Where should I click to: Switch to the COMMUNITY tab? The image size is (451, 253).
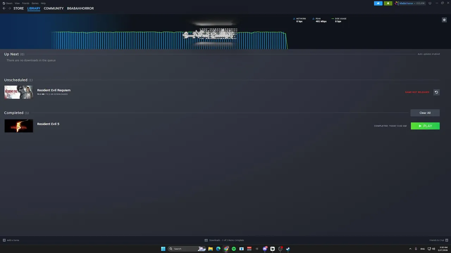click(x=54, y=8)
